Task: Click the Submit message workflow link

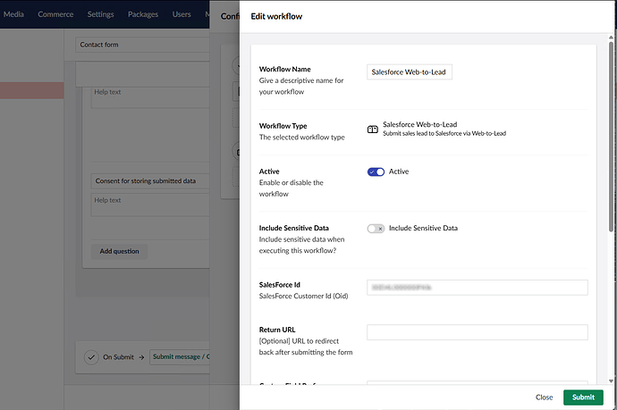Action: (x=181, y=357)
